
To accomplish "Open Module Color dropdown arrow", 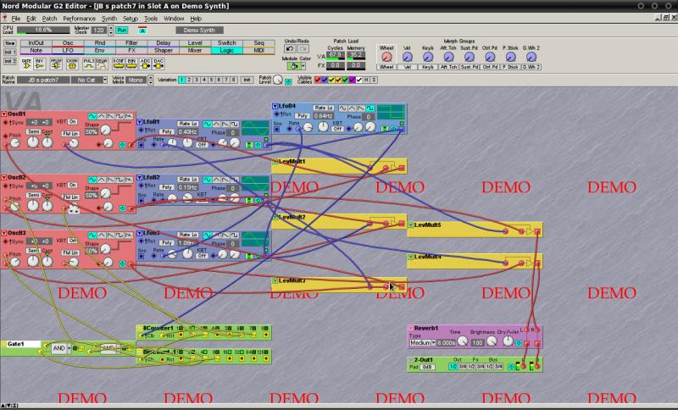I will click(x=303, y=66).
